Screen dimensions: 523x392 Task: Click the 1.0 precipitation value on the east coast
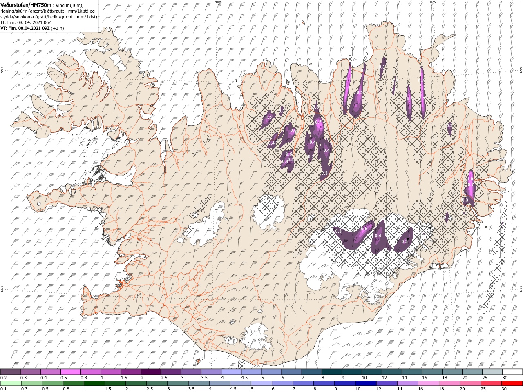470,179
